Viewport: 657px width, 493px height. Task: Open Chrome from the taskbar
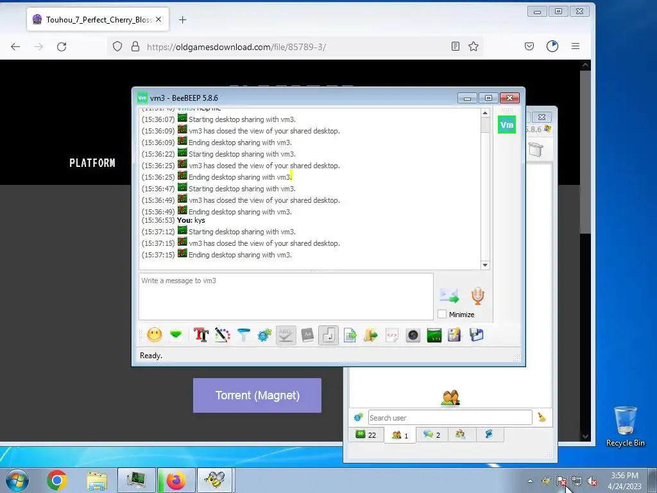tap(57, 480)
